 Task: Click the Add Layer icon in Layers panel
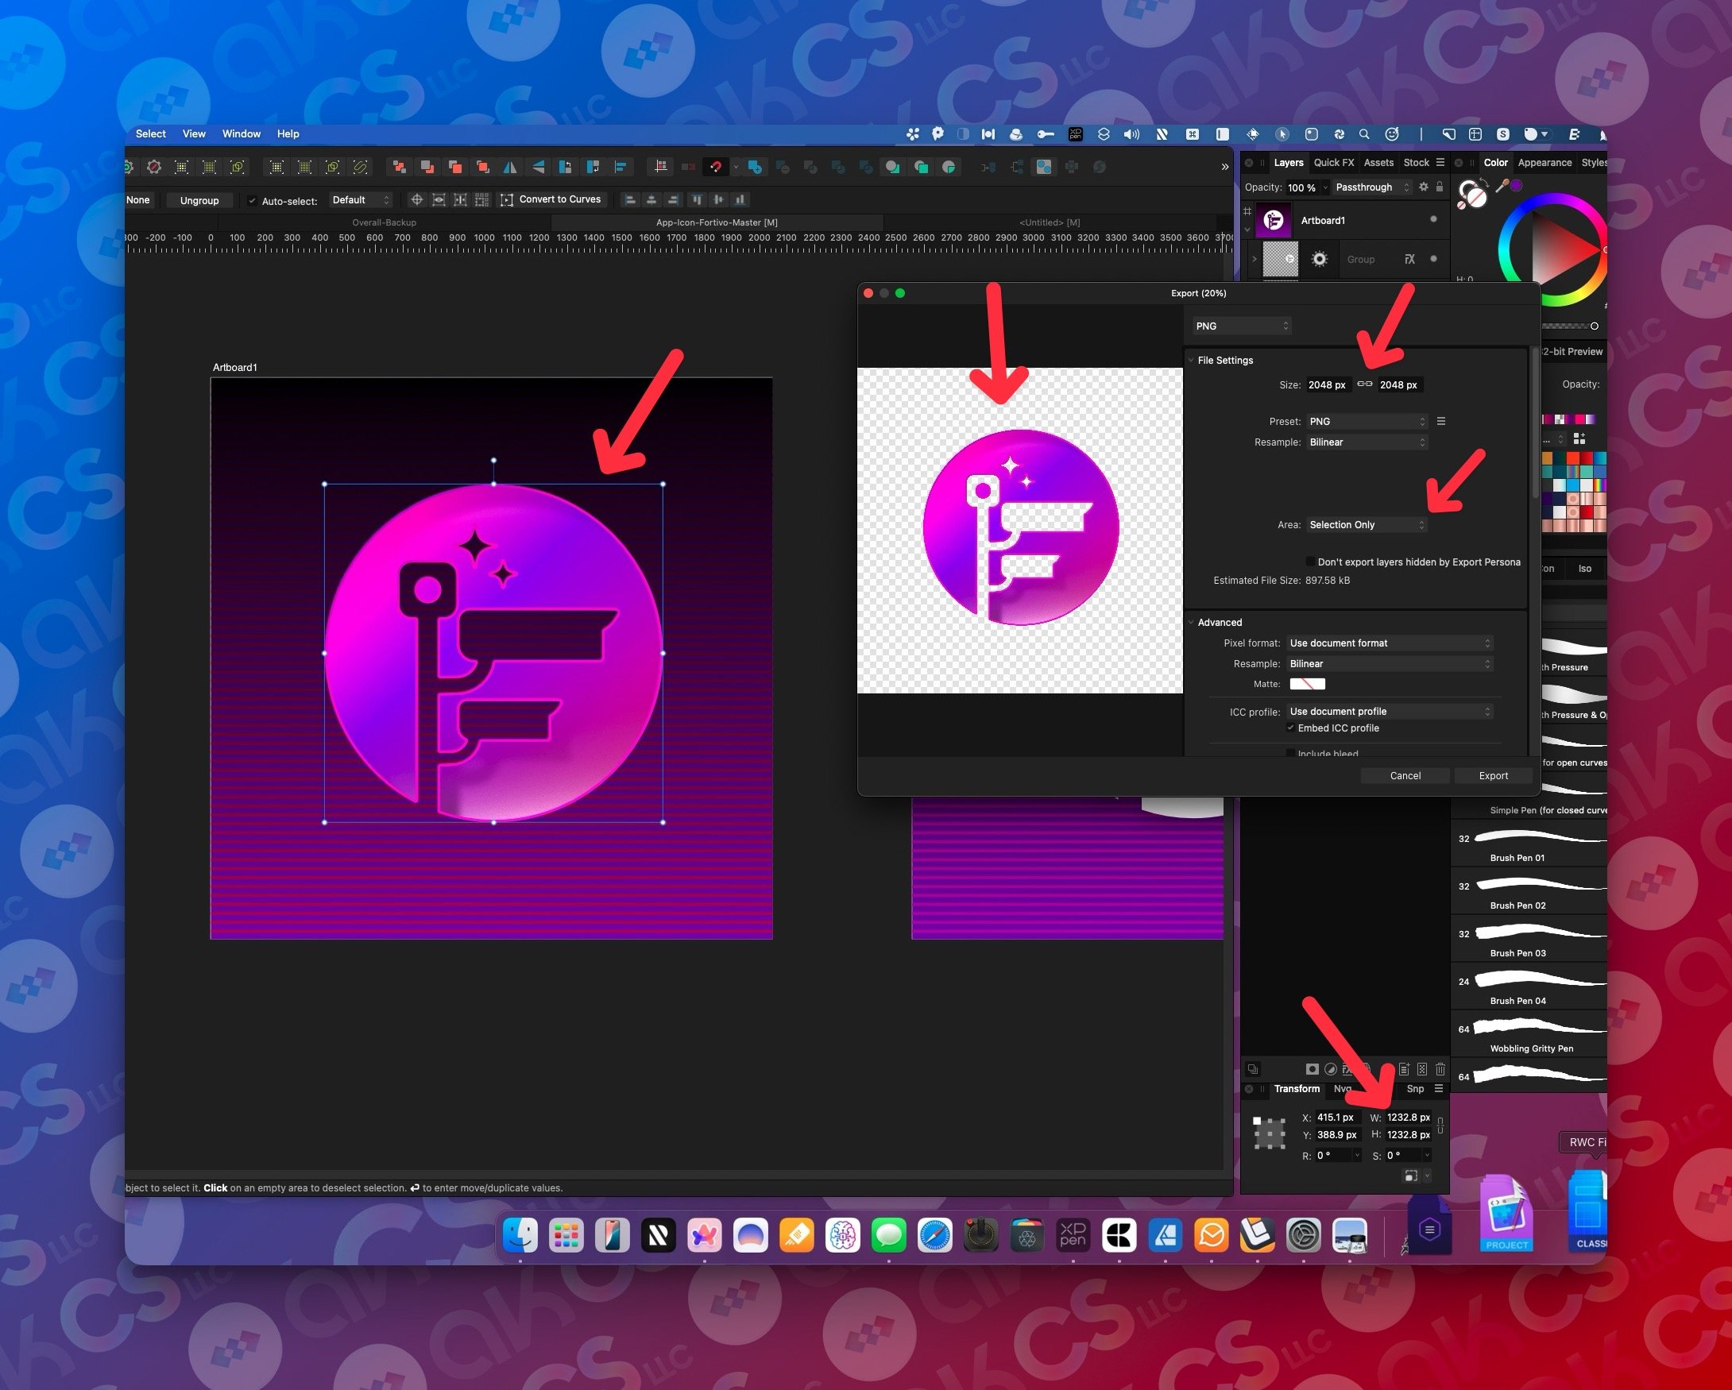tap(1404, 1069)
